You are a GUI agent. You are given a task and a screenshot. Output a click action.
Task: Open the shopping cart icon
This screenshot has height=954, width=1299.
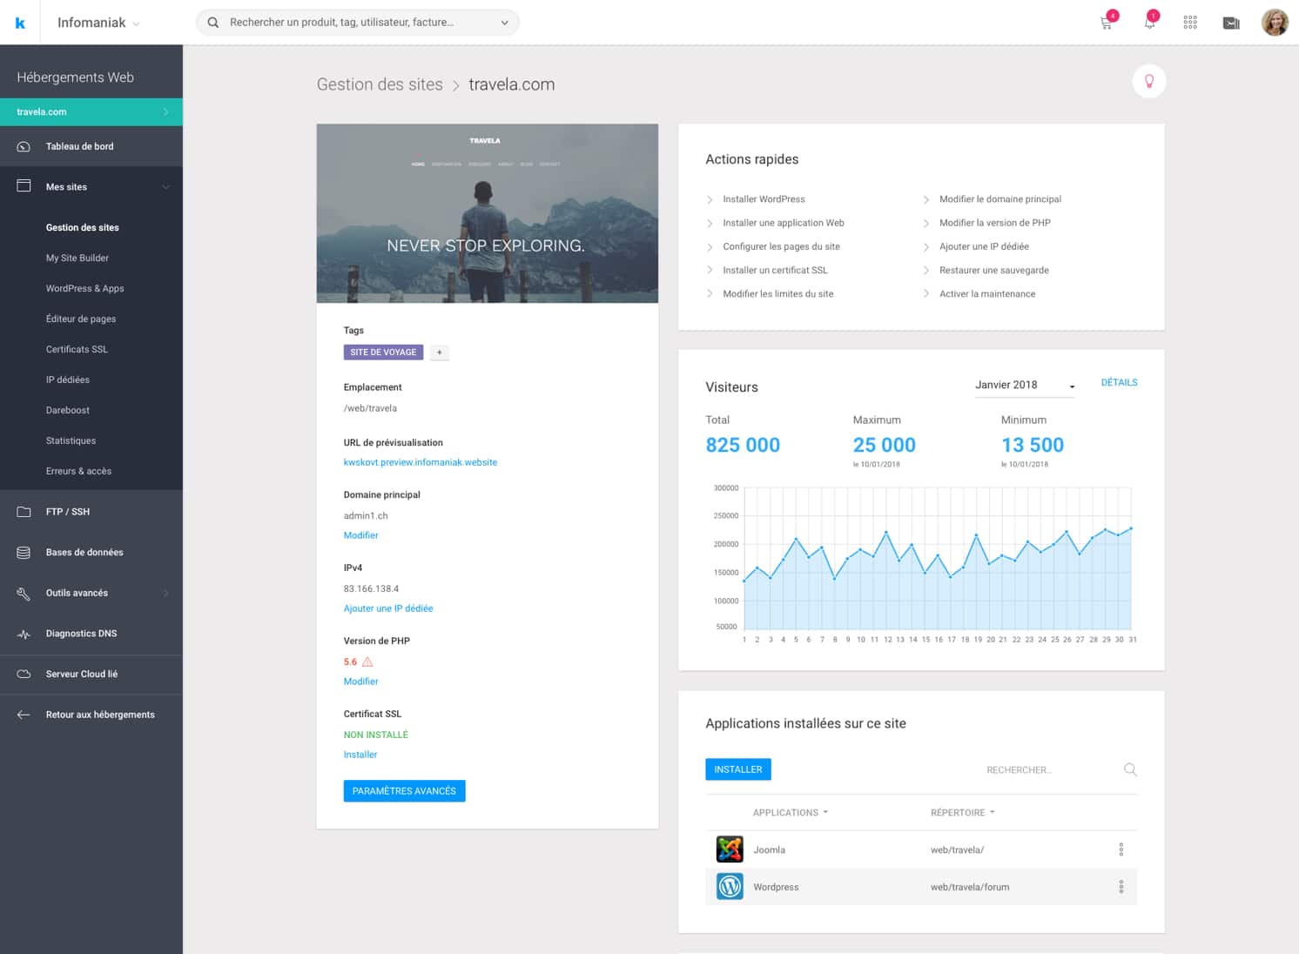point(1107,23)
